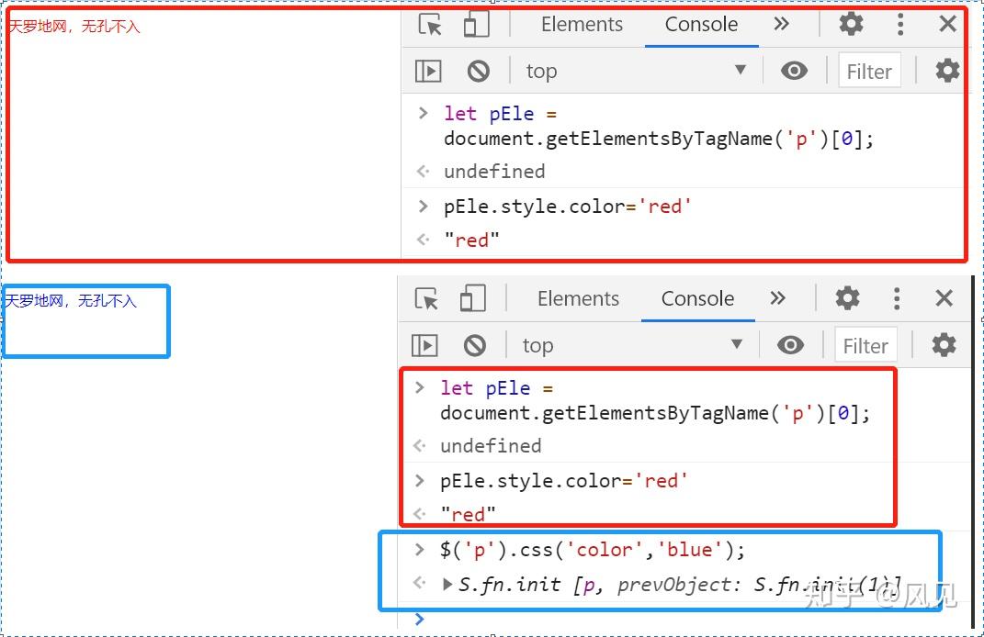Open DevTools settings gear in upper tab bar
The width and height of the screenshot is (984, 637).
click(851, 24)
